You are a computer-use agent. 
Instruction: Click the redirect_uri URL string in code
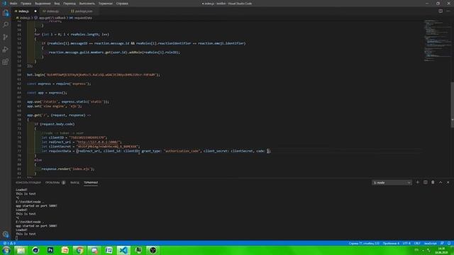99,142
